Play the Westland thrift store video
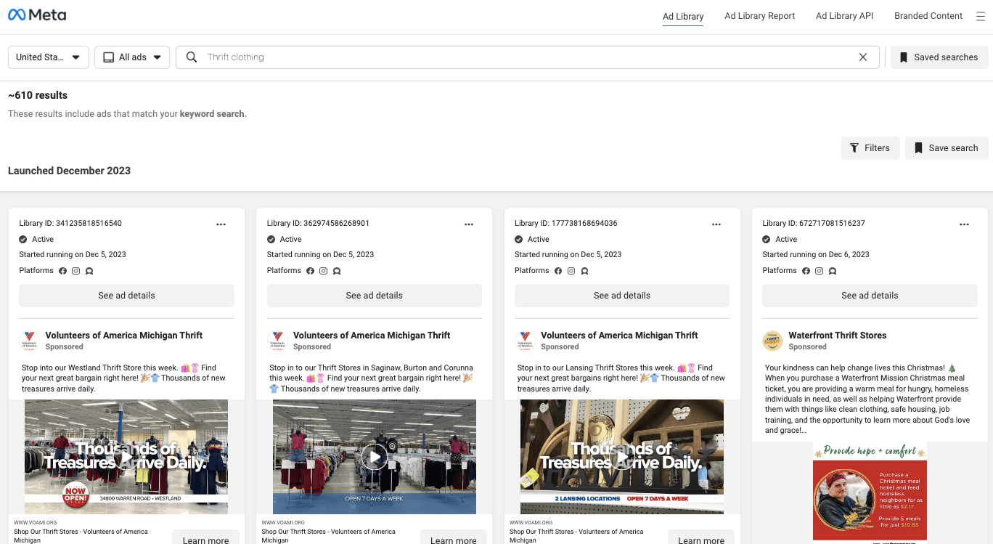Viewport: 993px width, 544px height. point(126,457)
